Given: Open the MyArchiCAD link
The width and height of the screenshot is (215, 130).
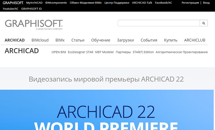Looking at the screenshot, I should pyautogui.click(x=34, y=3).
